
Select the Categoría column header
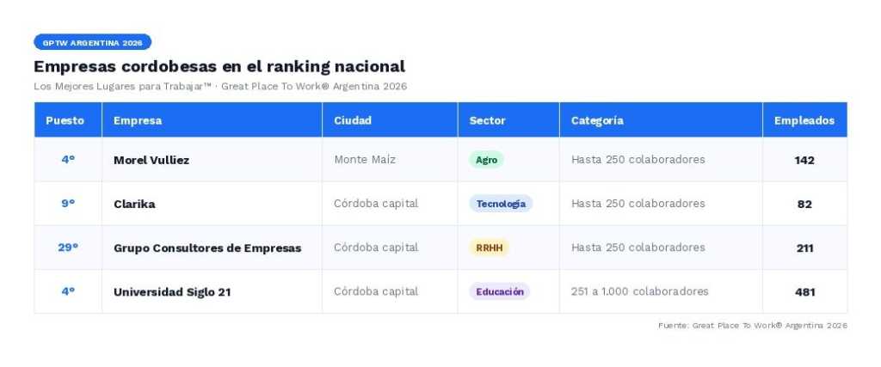597,120
